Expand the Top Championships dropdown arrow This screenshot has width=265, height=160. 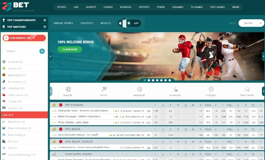click(x=45, y=20)
